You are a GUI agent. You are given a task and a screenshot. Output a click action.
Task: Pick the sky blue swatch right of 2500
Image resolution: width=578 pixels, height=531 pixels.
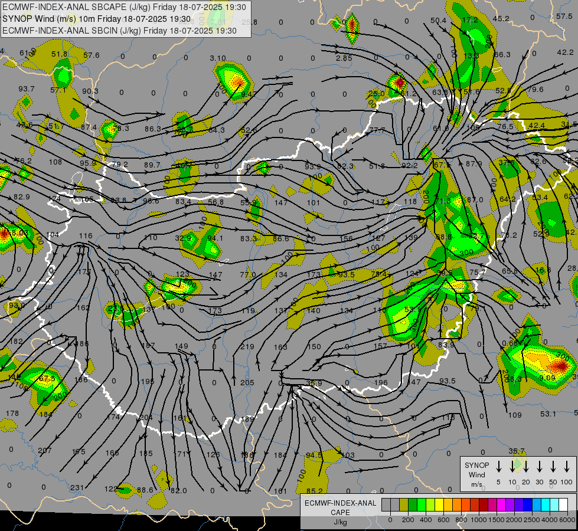(536, 504)
